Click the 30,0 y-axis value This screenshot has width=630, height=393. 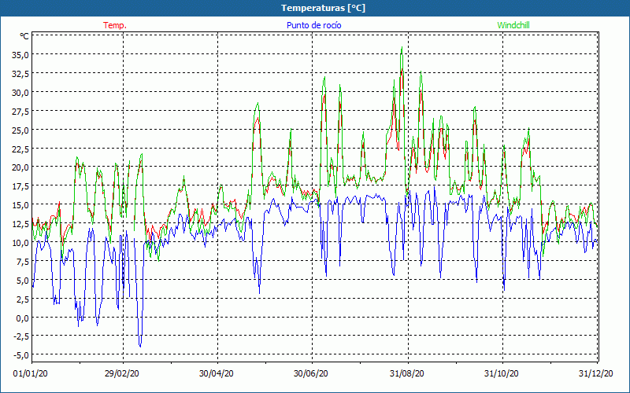click(20, 93)
